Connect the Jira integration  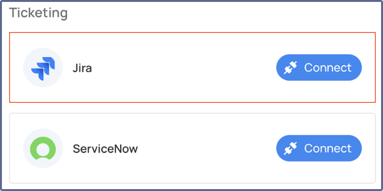point(319,68)
